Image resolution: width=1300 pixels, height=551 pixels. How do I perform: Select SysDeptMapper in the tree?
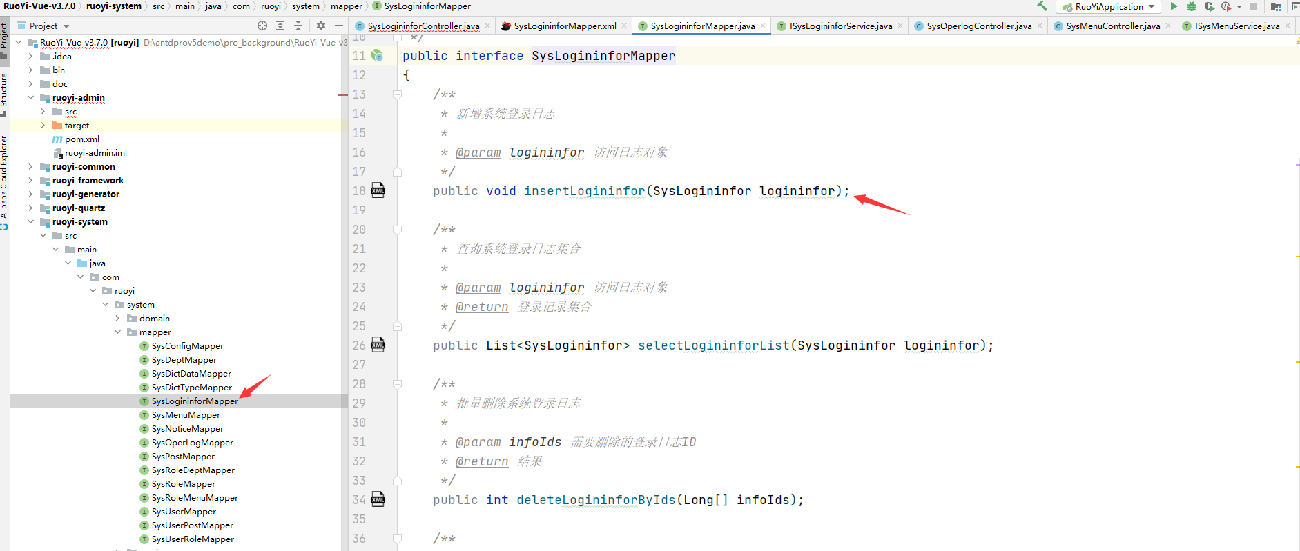(x=184, y=359)
